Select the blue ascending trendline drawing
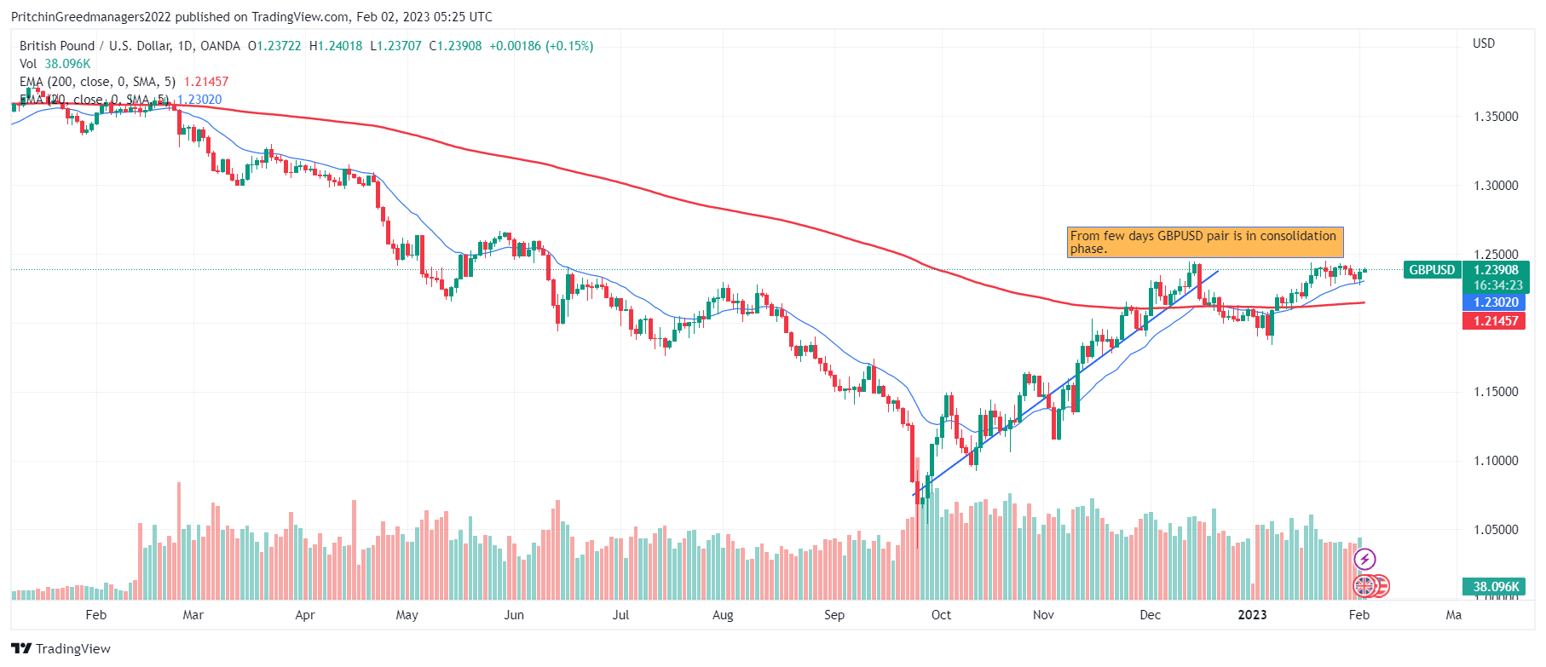Viewport: 1546px width, 667px height. (x=1065, y=383)
